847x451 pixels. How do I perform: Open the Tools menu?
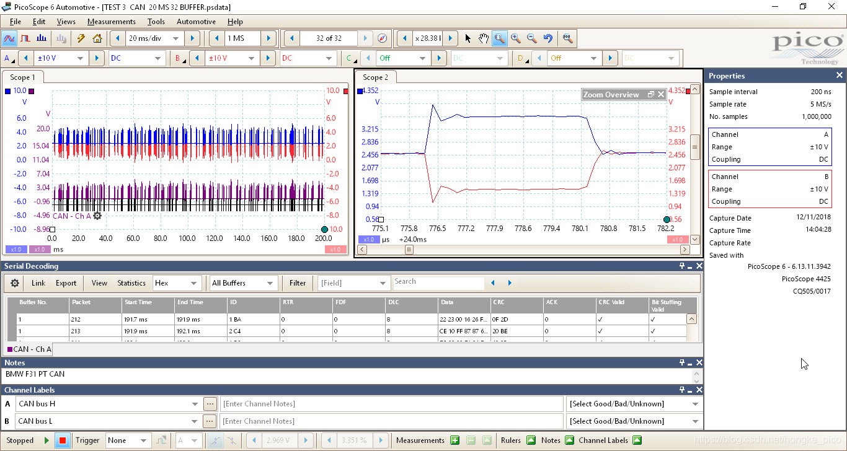click(x=156, y=22)
